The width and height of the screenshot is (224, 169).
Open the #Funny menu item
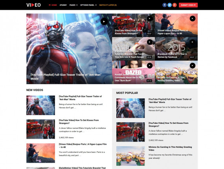(x=63, y=5)
